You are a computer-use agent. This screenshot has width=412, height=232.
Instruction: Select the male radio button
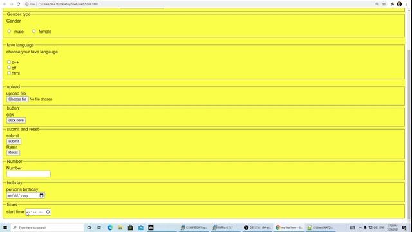(9, 31)
